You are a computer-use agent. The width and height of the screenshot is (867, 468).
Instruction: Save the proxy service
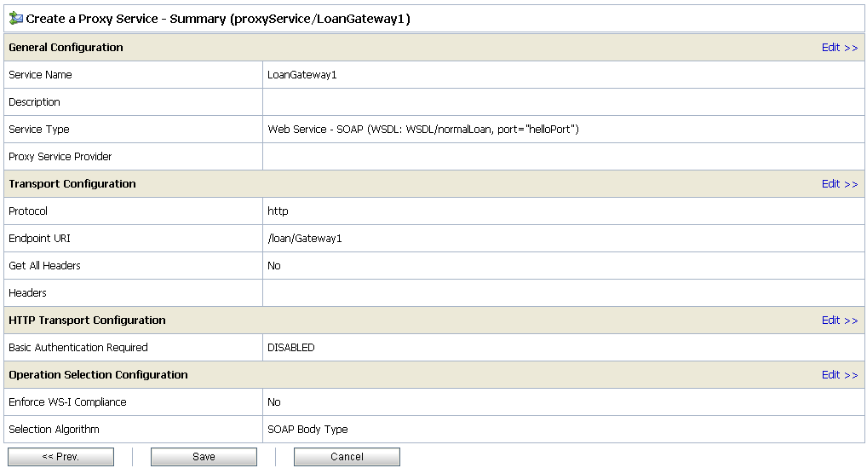point(204,457)
